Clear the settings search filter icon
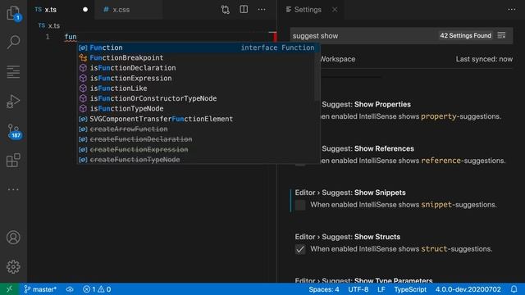525x295 pixels. click(x=501, y=35)
